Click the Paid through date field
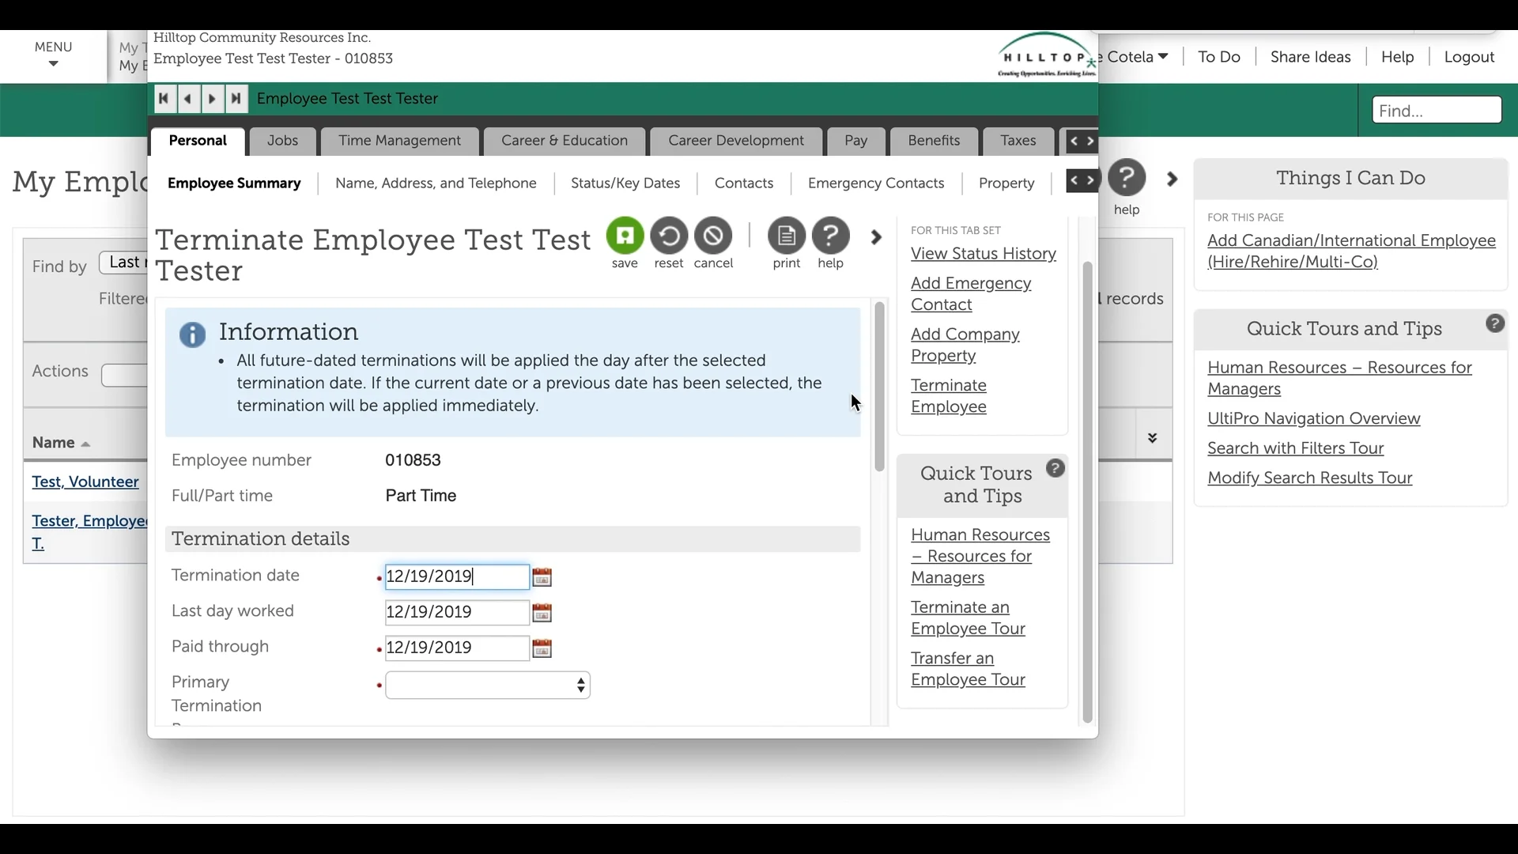The width and height of the screenshot is (1518, 854). [457, 648]
